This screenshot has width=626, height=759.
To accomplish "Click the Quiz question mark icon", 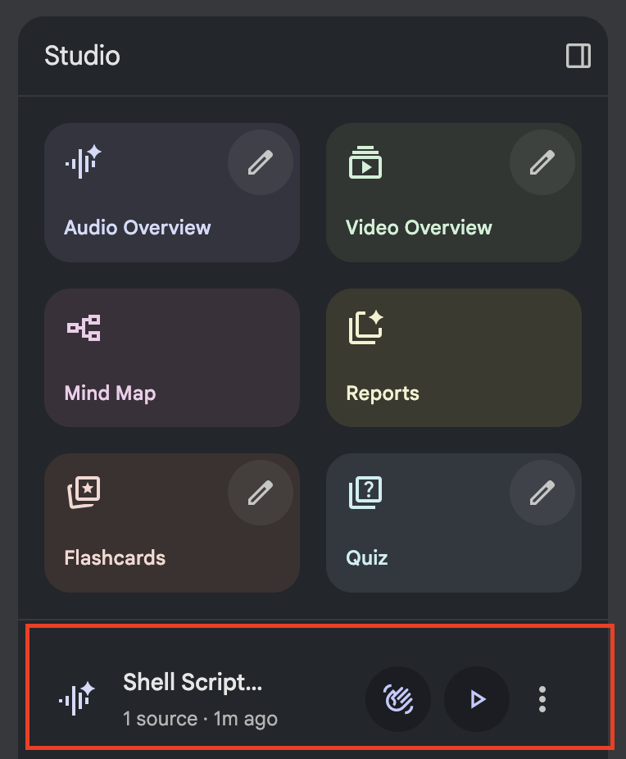I will coord(365,493).
